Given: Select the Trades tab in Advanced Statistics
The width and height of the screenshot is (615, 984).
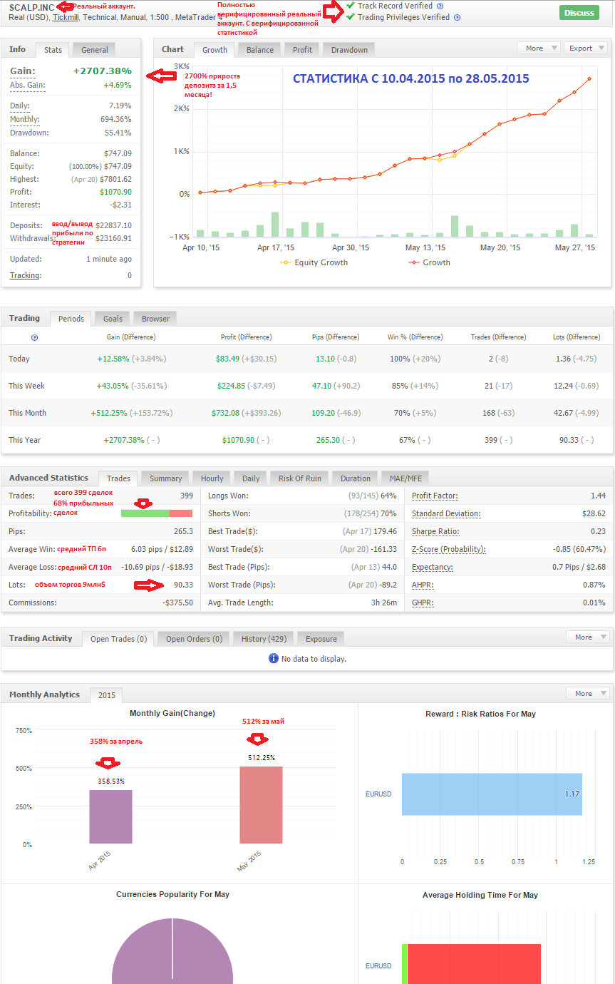Looking at the screenshot, I should pos(118,478).
